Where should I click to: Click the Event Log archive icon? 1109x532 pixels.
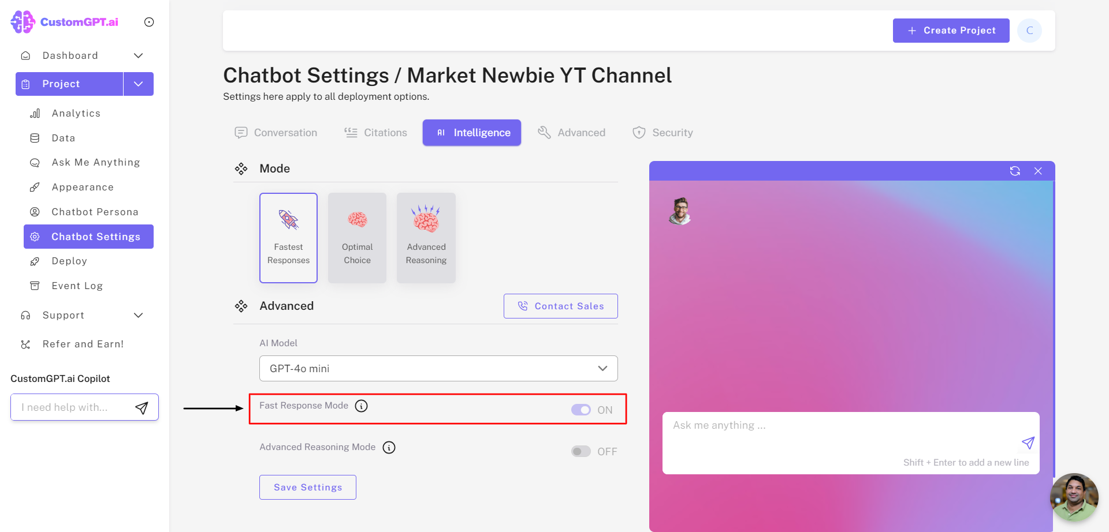(35, 286)
